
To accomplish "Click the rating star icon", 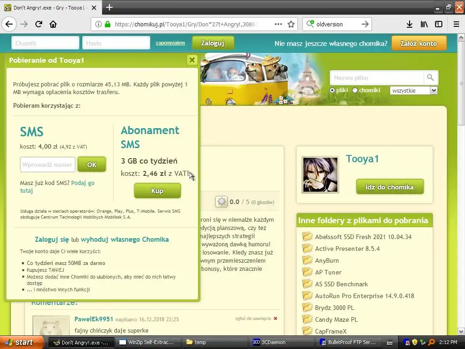I will click(x=221, y=202).
